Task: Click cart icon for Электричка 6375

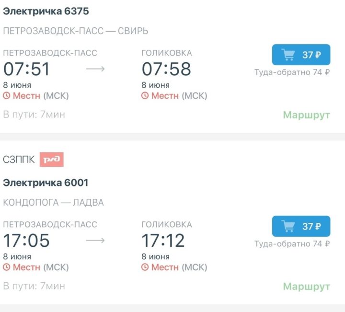Action: [288, 55]
